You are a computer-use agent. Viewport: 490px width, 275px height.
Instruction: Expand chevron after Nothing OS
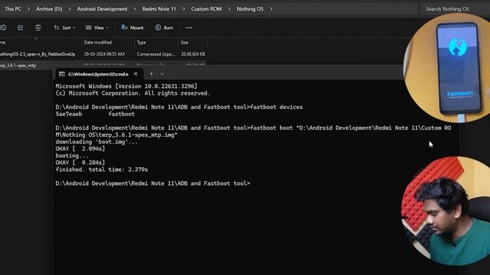pyautogui.click(x=271, y=9)
